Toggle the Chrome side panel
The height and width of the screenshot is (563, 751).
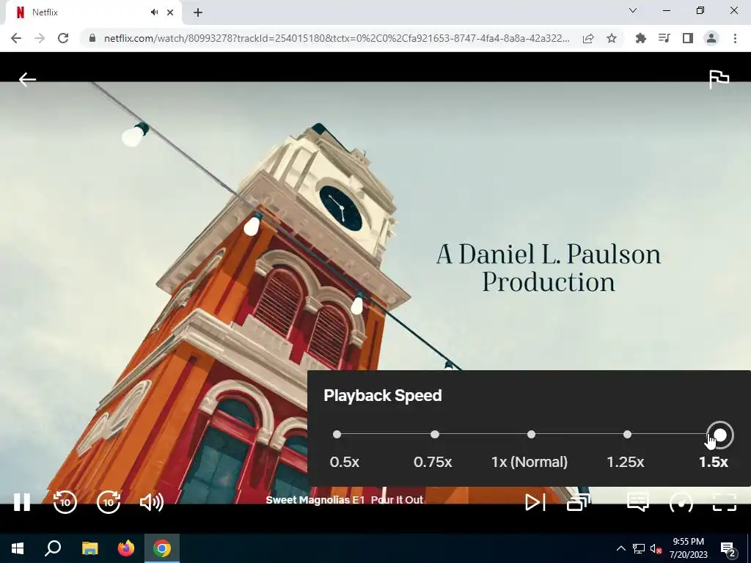point(688,38)
